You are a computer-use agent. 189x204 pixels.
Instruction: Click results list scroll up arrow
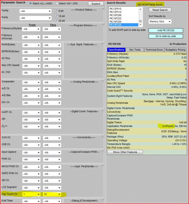pyautogui.click(x=140, y=9)
